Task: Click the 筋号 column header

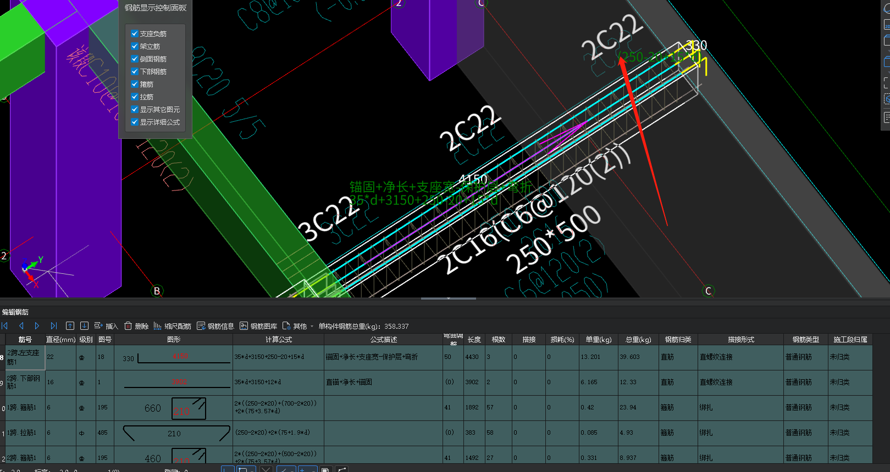Action: (x=25, y=340)
